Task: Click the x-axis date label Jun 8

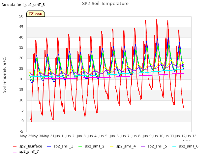Action: 136,136
